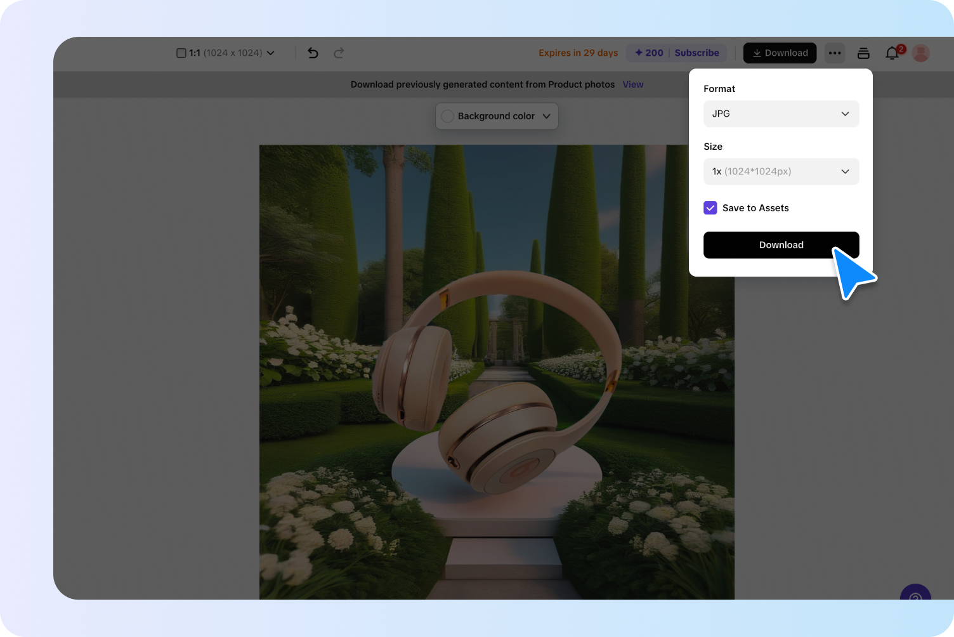Select the background color swatch circle
Viewport: 954px width, 637px height.
[447, 116]
